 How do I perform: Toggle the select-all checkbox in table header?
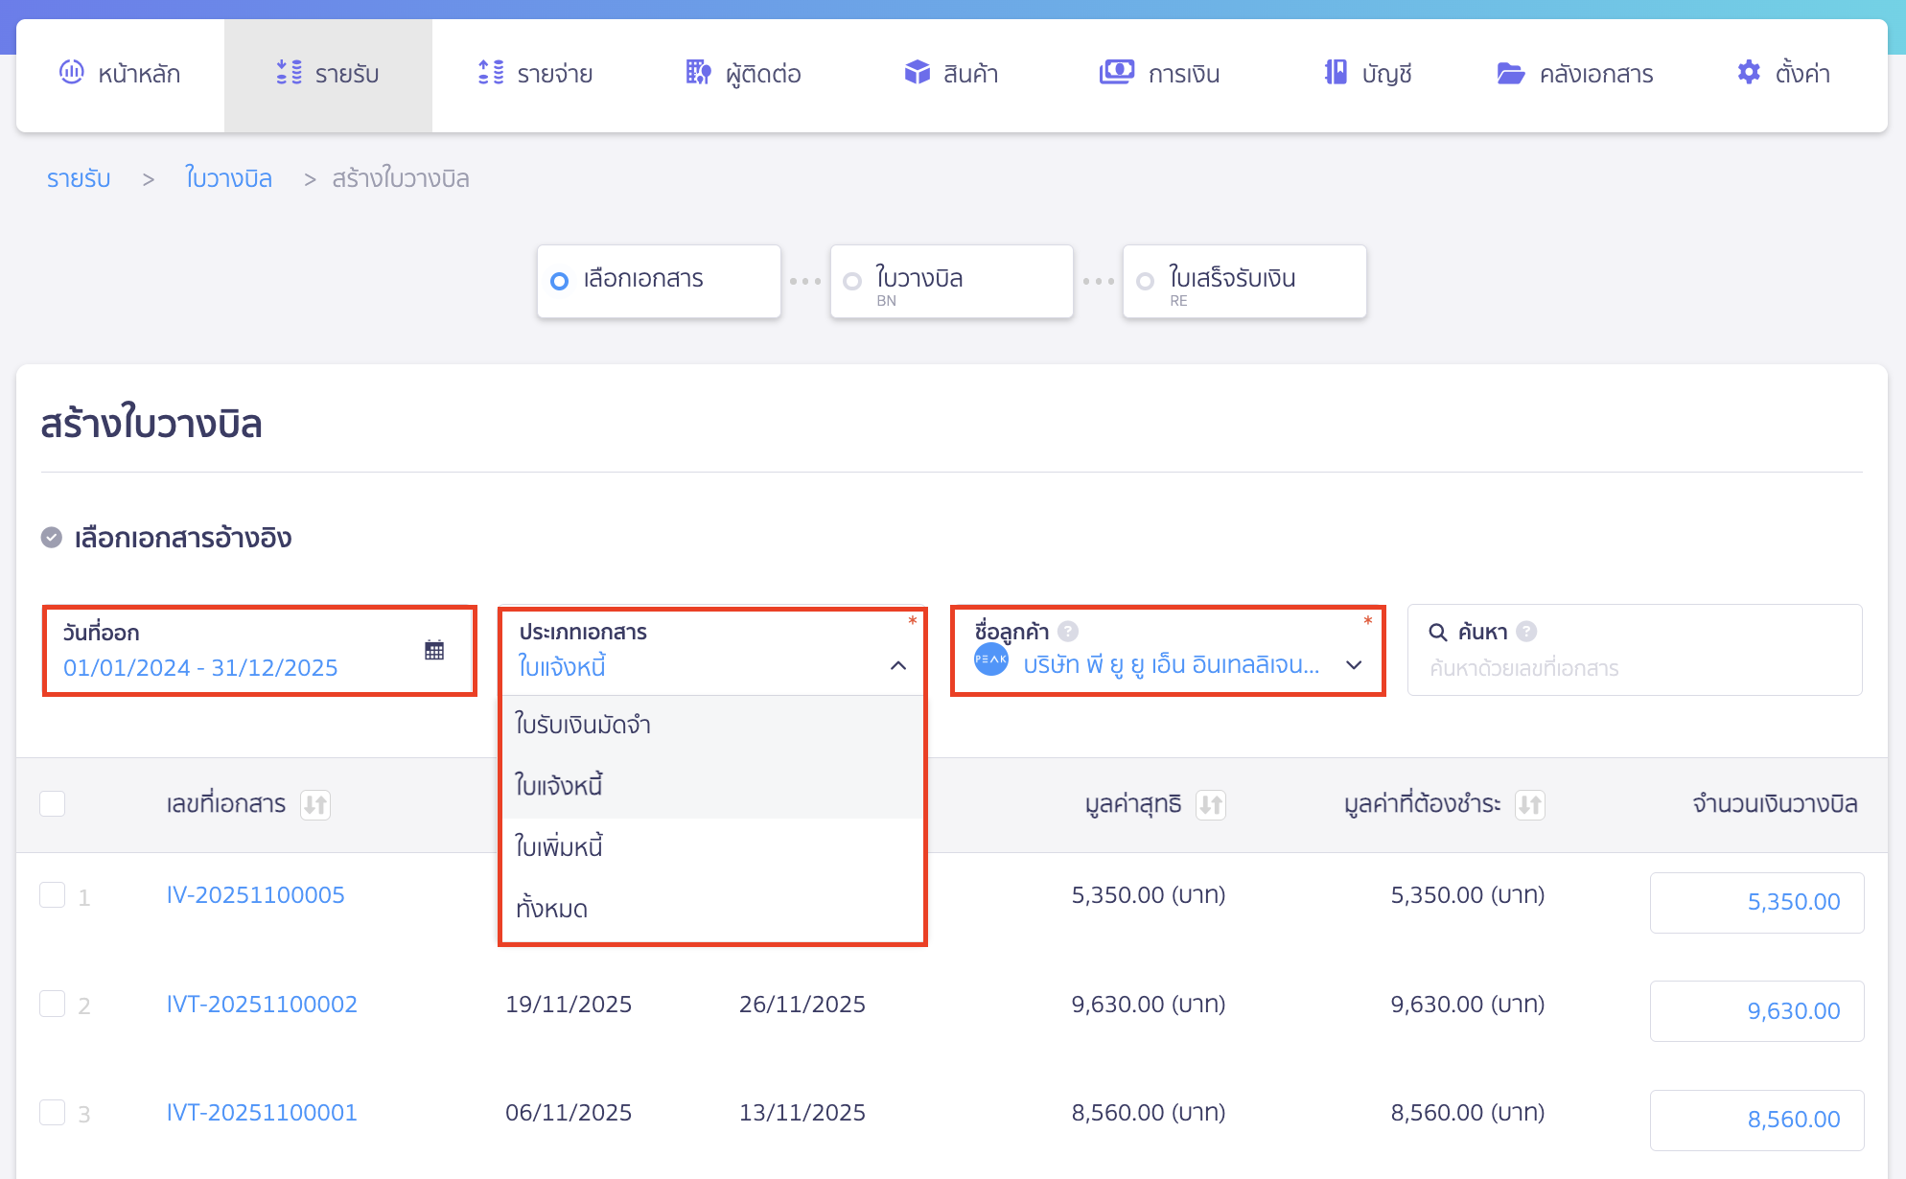coord(53,804)
